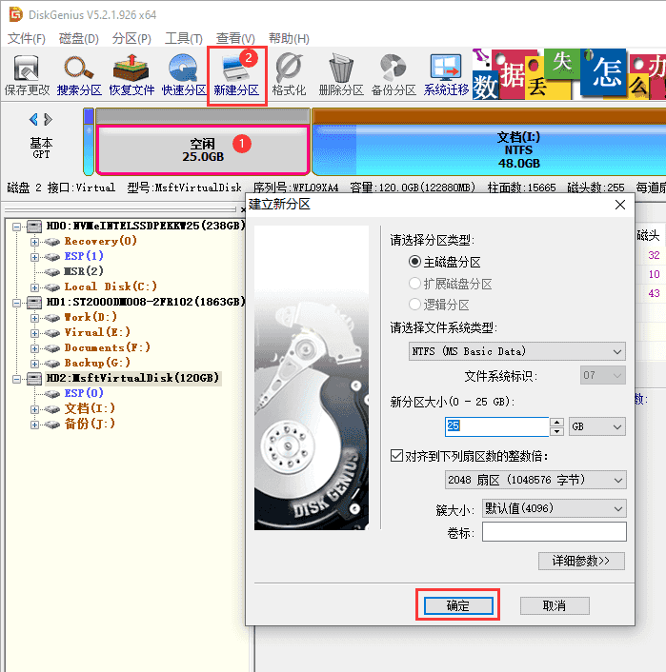Select Recovery(0) partition in tree
The width and height of the screenshot is (666, 672).
click(x=100, y=241)
